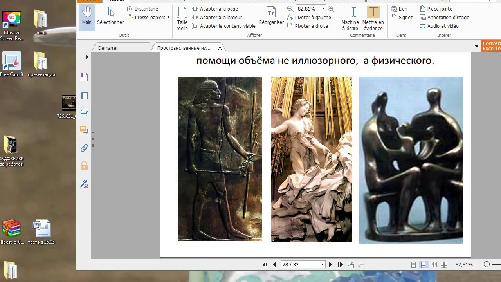The width and height of the screenshot is (501, 282).
Task: Open Free Cam 8 desktop shortcut
Action: (x=11, y=64)
